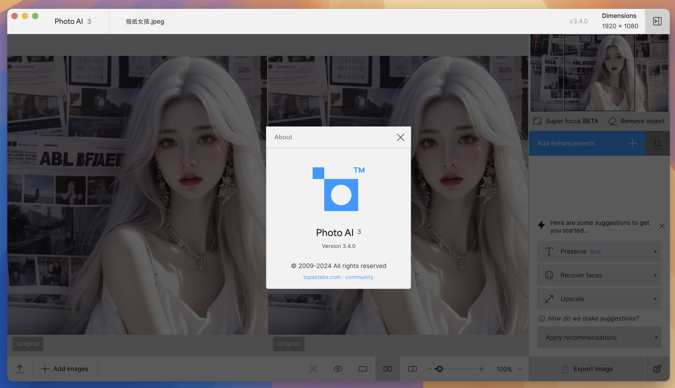The image size is (675, 388).
Task: Click the lightning bolt suggestions icon
Action: (541, 225)
